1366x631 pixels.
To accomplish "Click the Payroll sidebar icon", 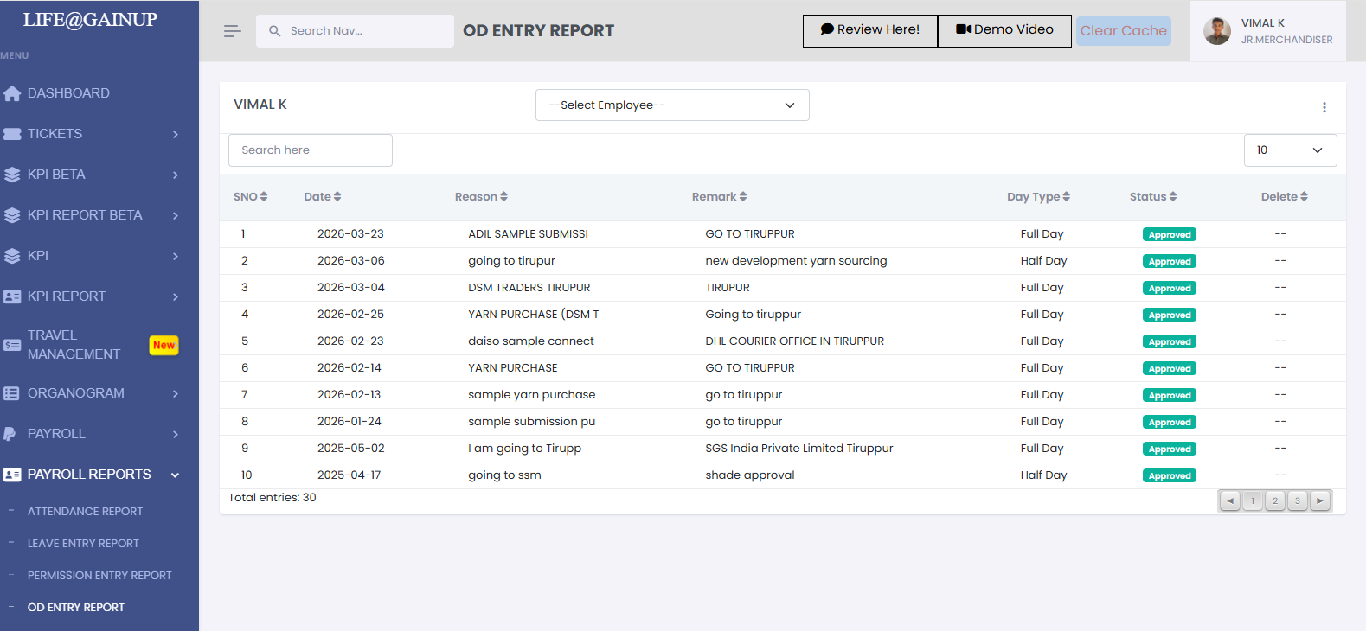I will click(10, 434).
